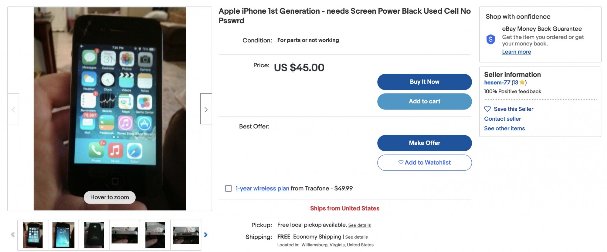The height and width of the screenshot is (252, 607).
Task: See details for free local pickup
Action: coord(359,225)
